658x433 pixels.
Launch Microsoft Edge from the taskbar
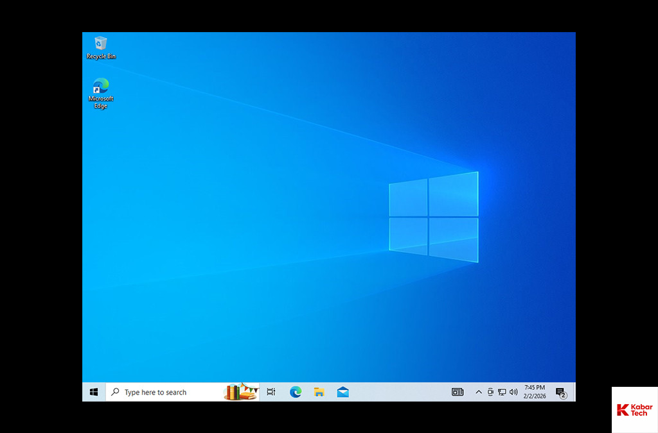click(296, 392)
